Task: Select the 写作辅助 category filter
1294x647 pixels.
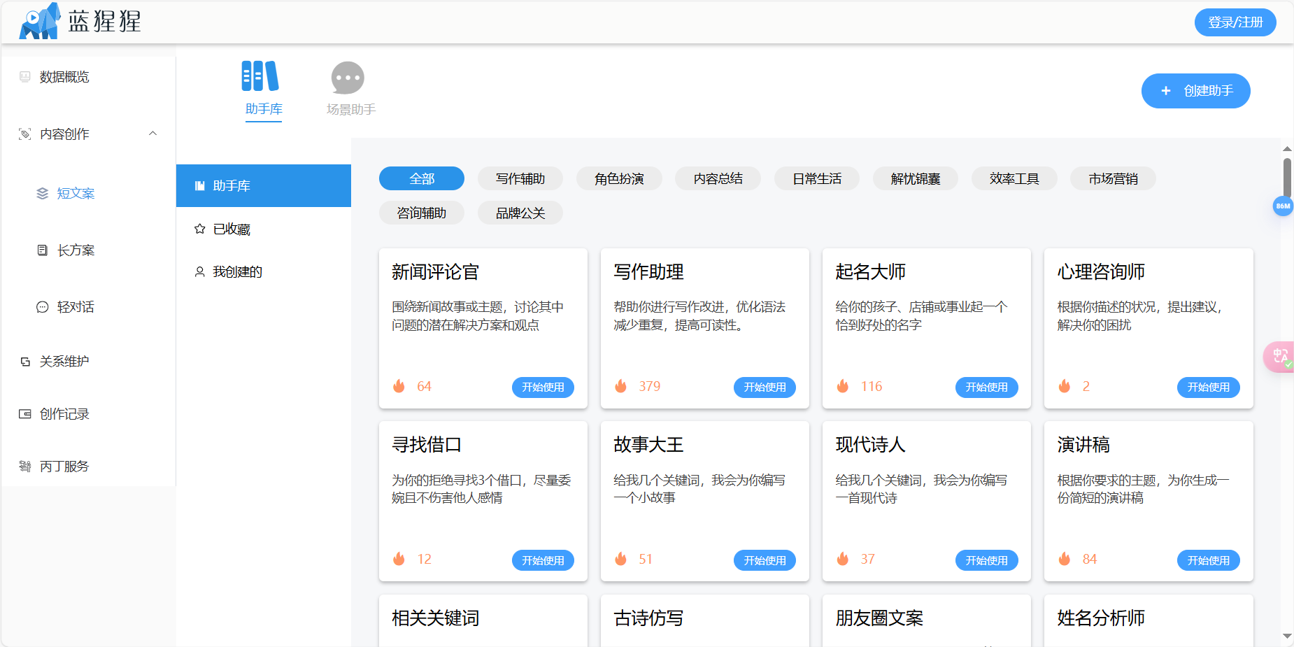Action: pos(520,178)
